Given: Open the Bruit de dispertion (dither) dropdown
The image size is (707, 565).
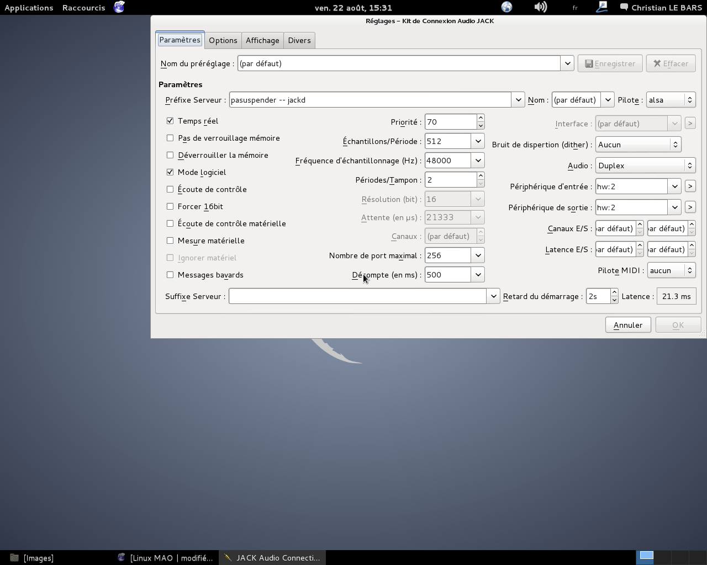Looking at the screenshot, I should coord(638,145).
